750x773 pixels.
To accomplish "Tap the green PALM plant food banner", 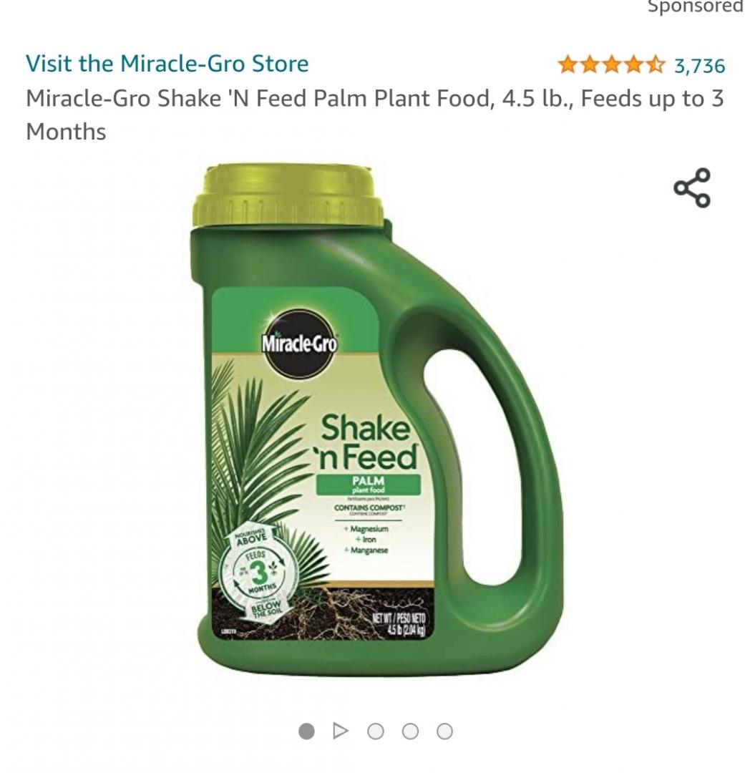I will pyautogui.click(x=369, y=485).
